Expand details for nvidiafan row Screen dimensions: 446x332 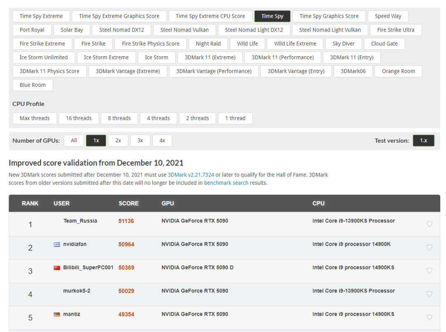tap(429, 247)
